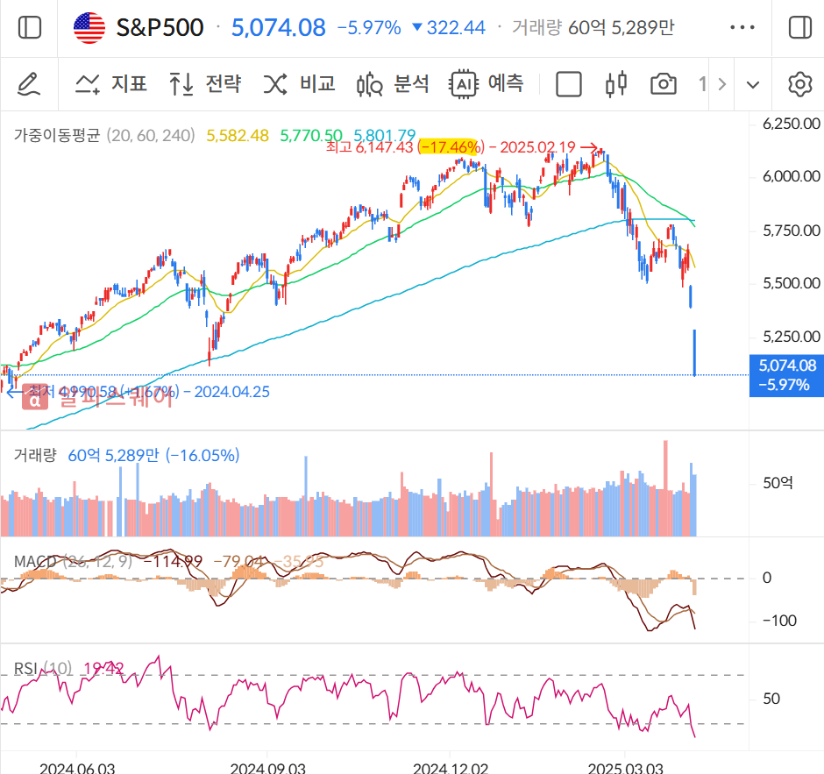Click the green 5,770.50 moving average value

click(x=311, y=136)
